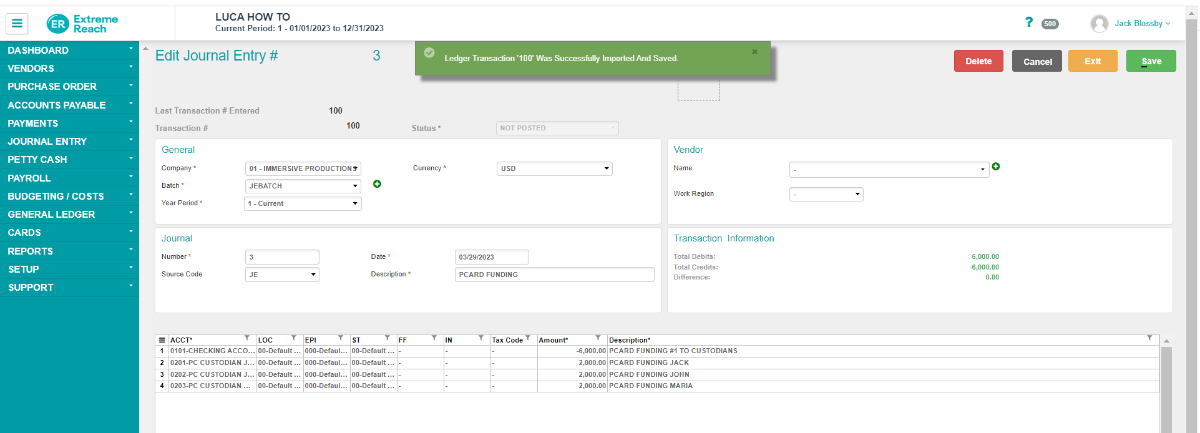Open the grid options menu icon
Screen dimensions: 1200x433
[x=162, y=340]
